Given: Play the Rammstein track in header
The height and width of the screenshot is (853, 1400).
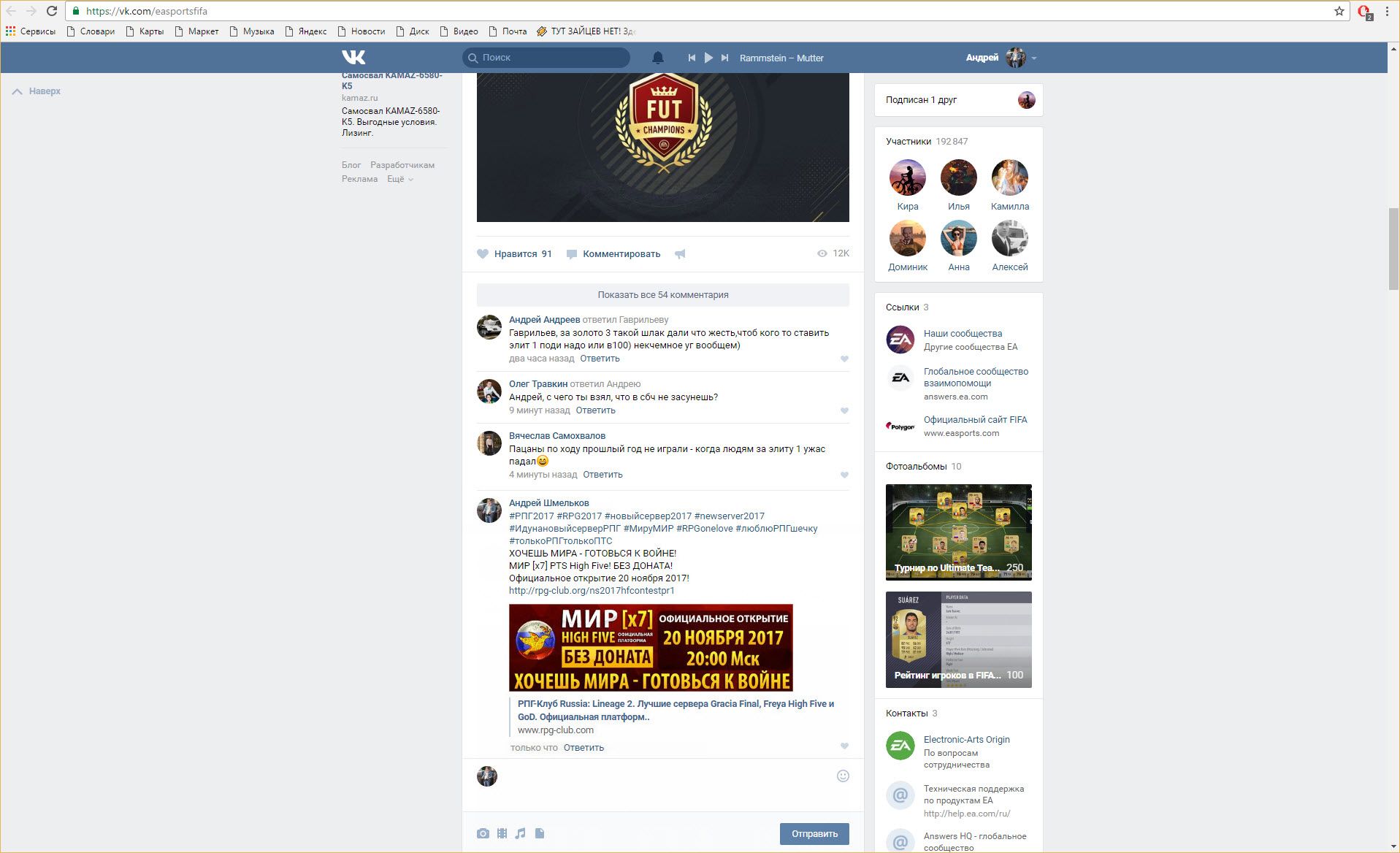Looking at the screenshot, I should pos(708,58).
